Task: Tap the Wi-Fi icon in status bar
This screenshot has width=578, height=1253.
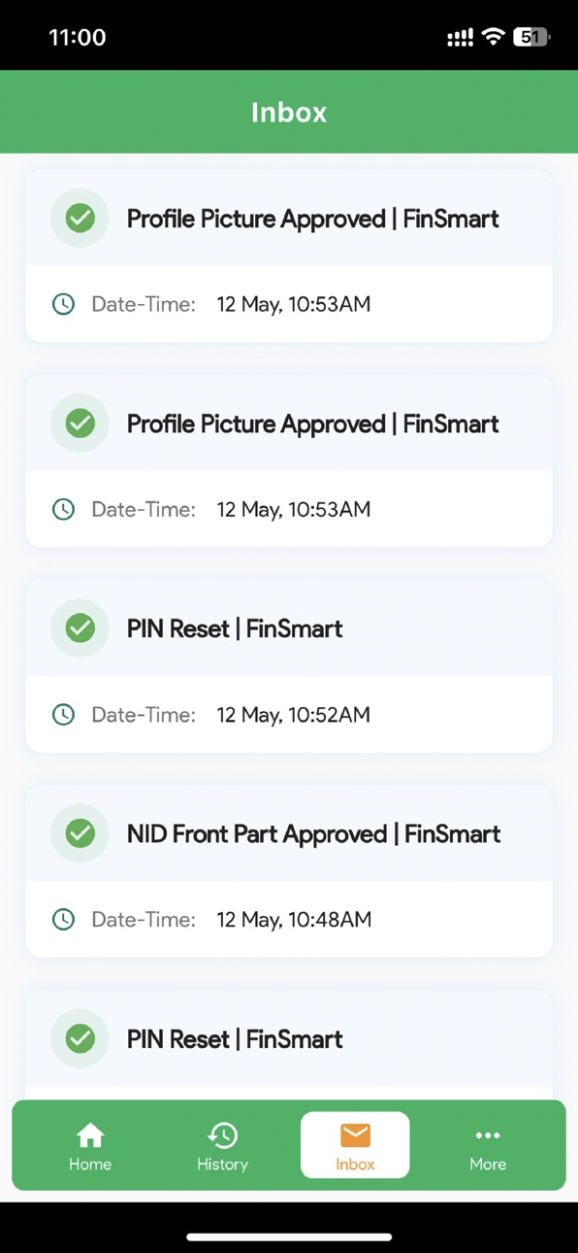Action: (x=494, y=37)
